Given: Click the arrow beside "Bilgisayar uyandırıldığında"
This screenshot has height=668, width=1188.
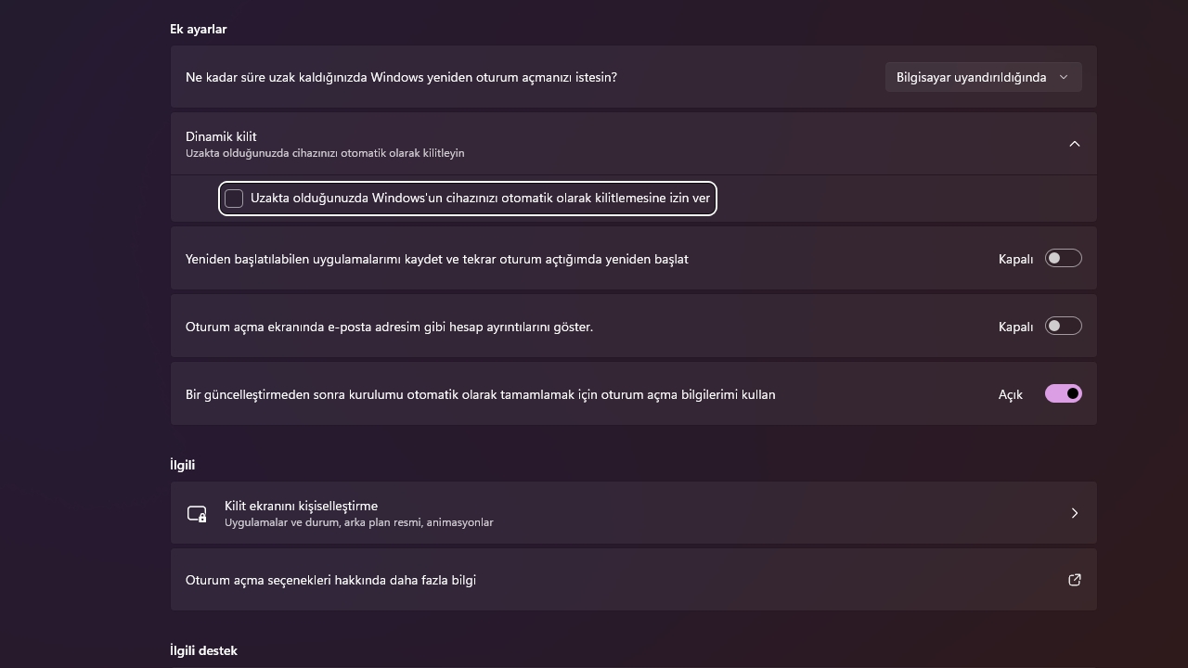Looking at the screenshot, I should tap(1064, 77).
